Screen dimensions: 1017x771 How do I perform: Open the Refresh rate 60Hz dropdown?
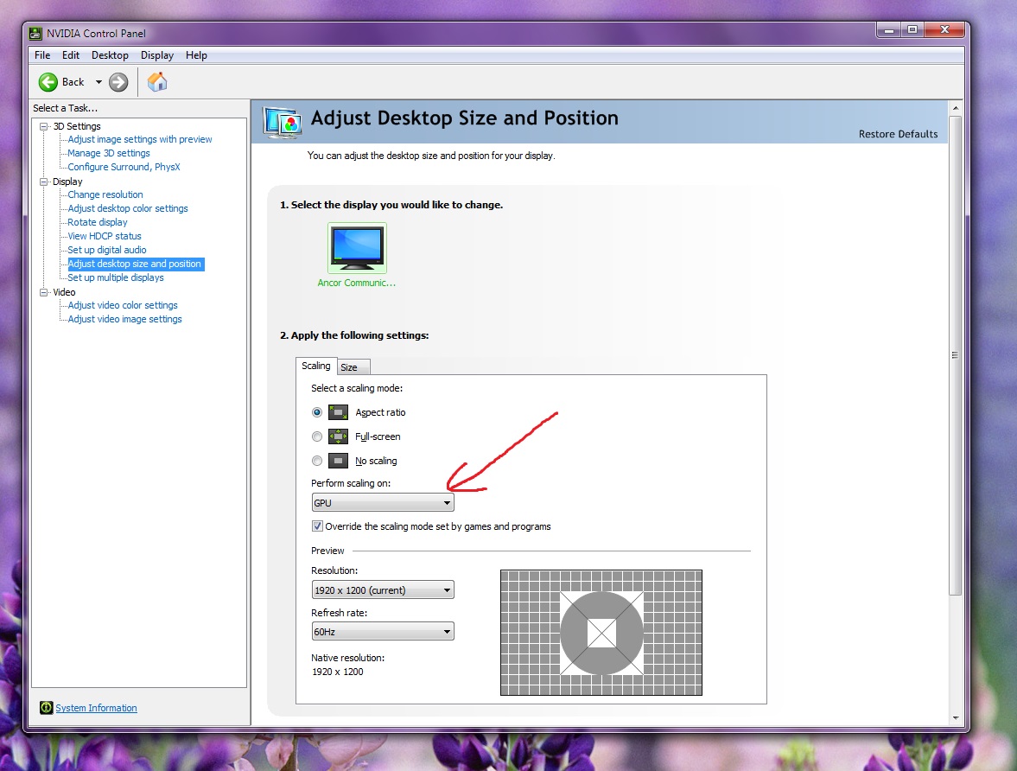pos(383,632)
